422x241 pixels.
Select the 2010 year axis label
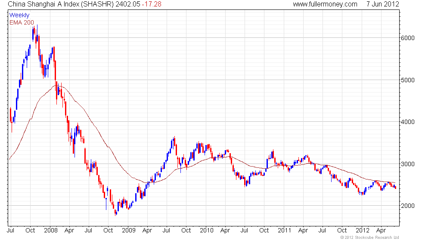[207, 230]
